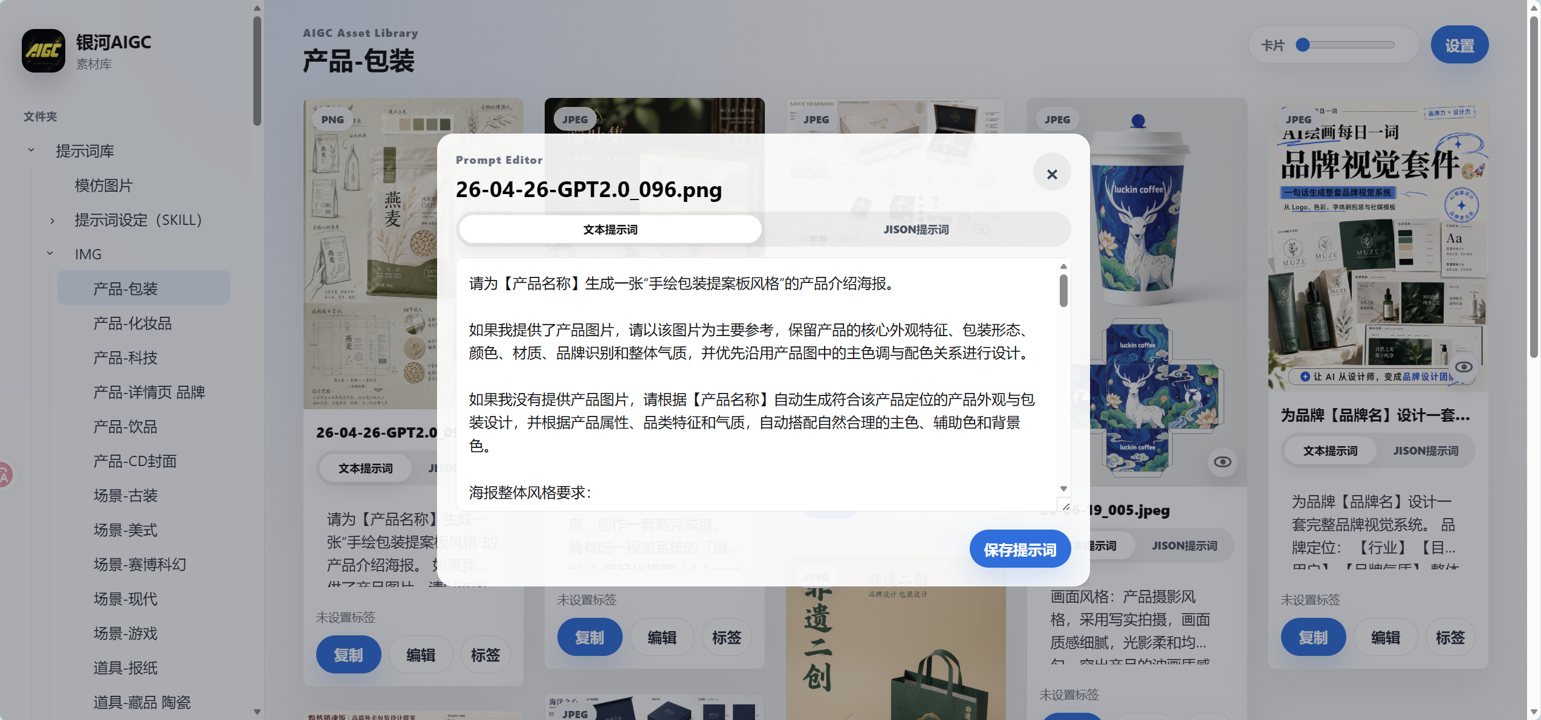Viewport: 1541px width, 720px height.
Task: Collapse the 提示词库 folder chevron
Action: (31, 151)
